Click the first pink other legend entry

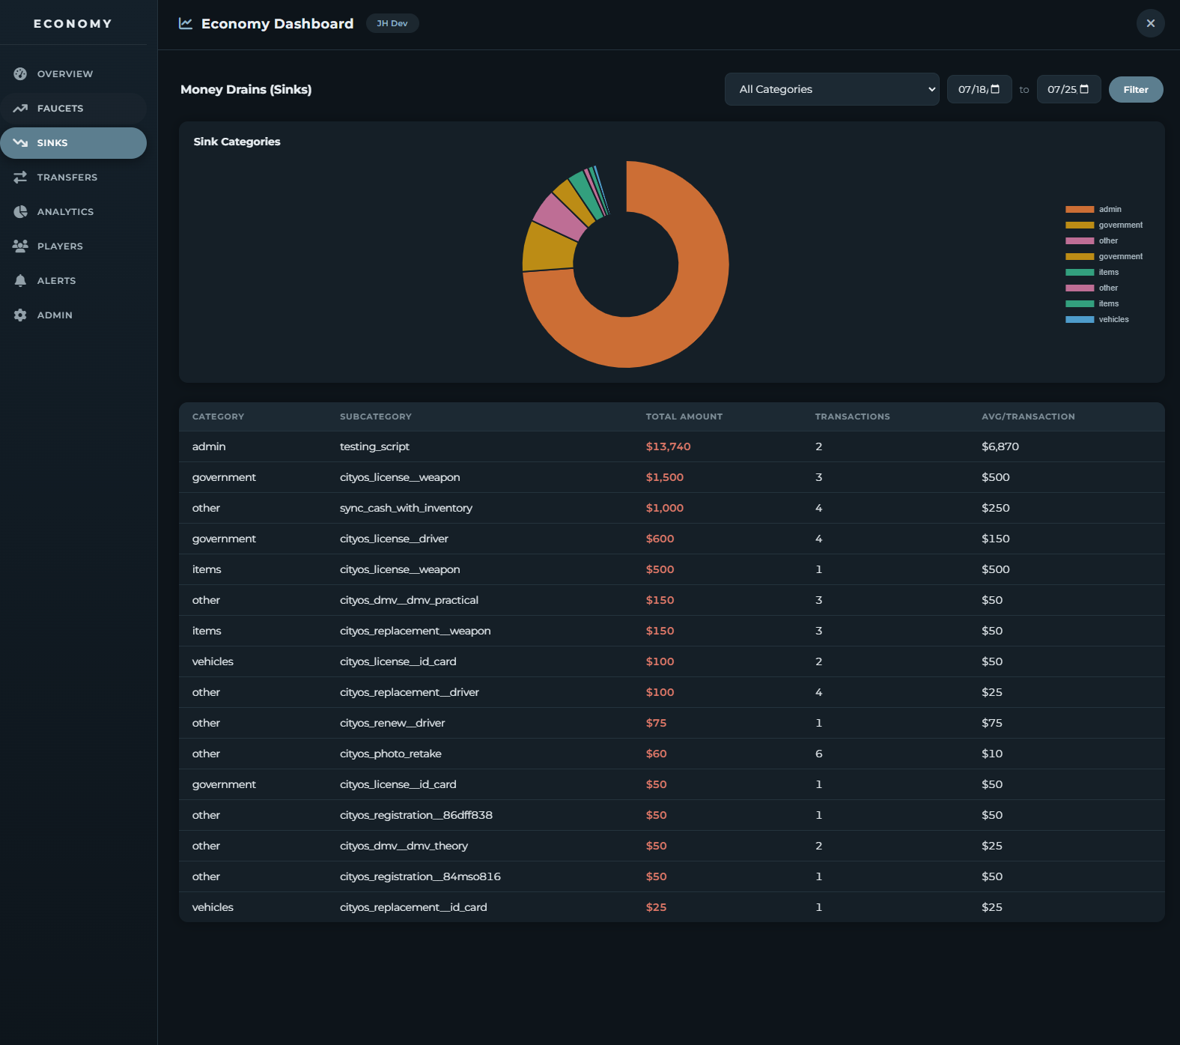(x=1092, y=240)
